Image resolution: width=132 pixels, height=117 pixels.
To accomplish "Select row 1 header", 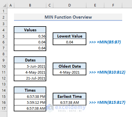I will click(x=4, y=11).
